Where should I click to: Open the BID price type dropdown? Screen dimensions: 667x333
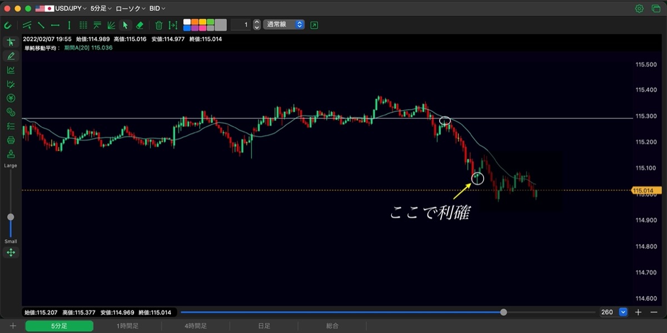click(157, 8)
